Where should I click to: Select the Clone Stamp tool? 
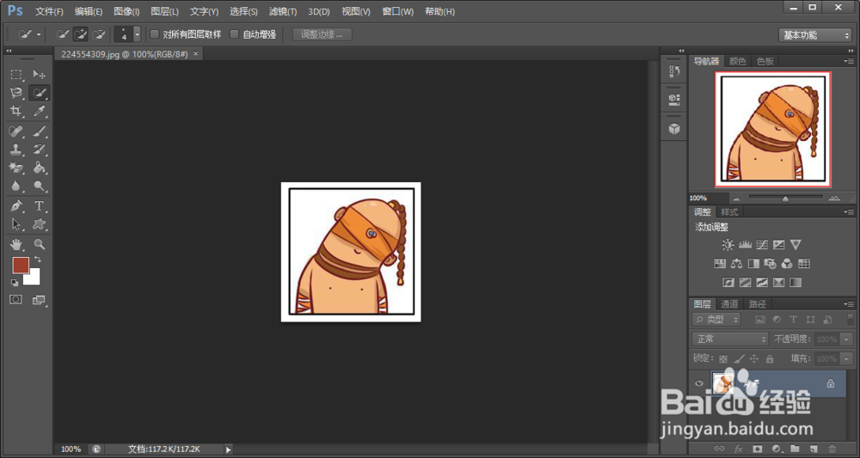(x=16, y=149)
